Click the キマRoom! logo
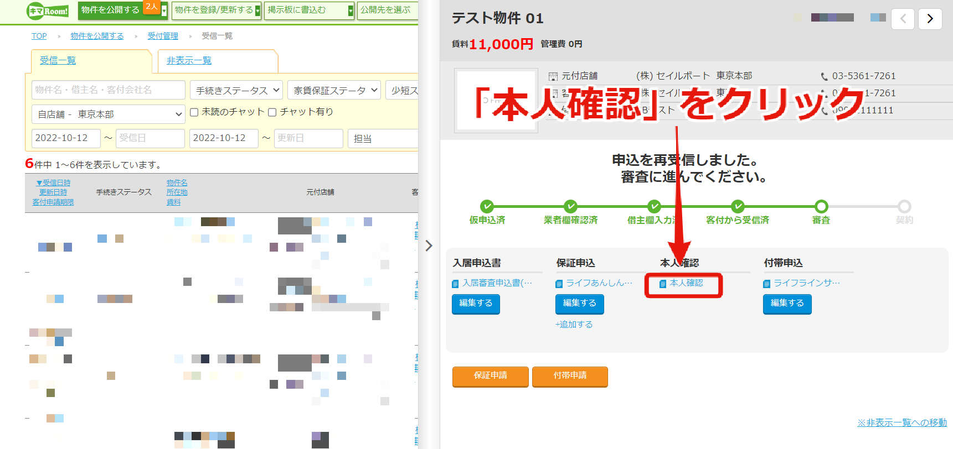Screen dimensions: 953x449 tap(48, 11)
